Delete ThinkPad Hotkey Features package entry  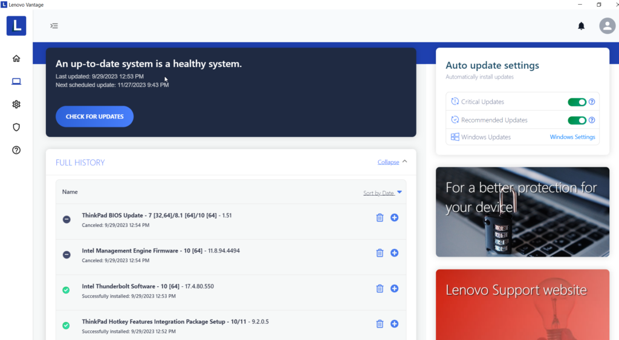coord(380,324)
